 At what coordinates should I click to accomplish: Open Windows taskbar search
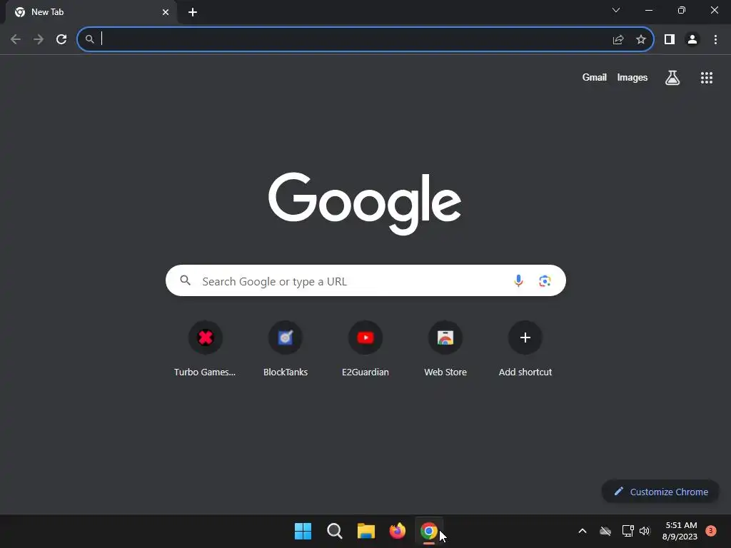(x=334, y=531)
